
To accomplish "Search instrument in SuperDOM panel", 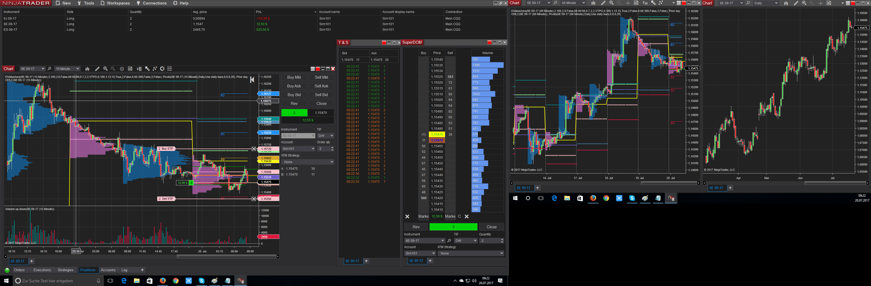I will pyautogui.click(x=449, y=241).
